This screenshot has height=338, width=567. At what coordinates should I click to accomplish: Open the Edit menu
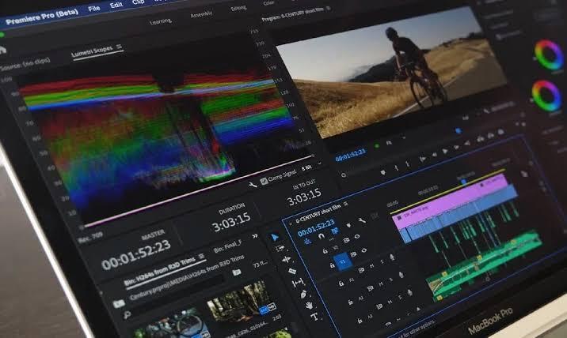coord(116,5)
